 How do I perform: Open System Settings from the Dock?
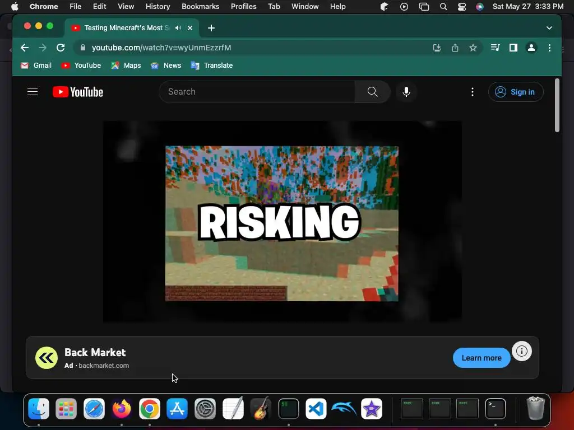point(205,408)
